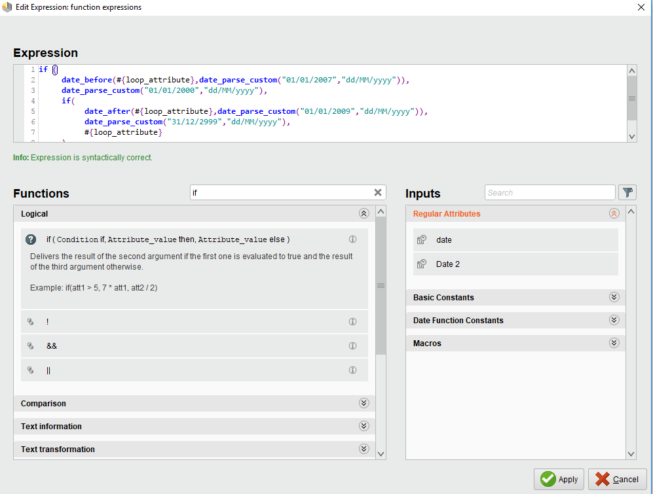Click the filter funnel icon beside Inputs search
Screen dimensions: 653x494
coord(627,192)
